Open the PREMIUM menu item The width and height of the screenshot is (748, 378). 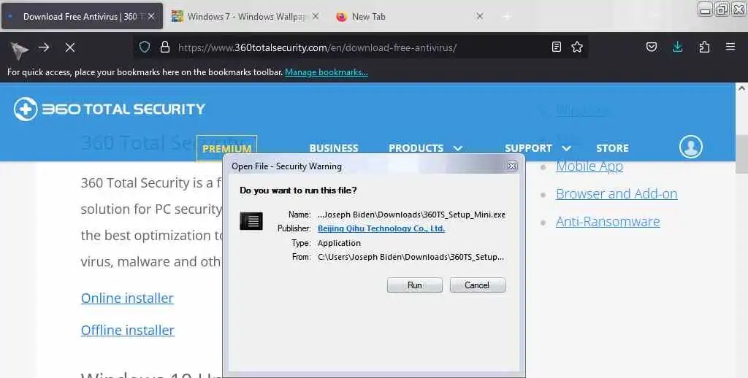click(x=226, y=148)
